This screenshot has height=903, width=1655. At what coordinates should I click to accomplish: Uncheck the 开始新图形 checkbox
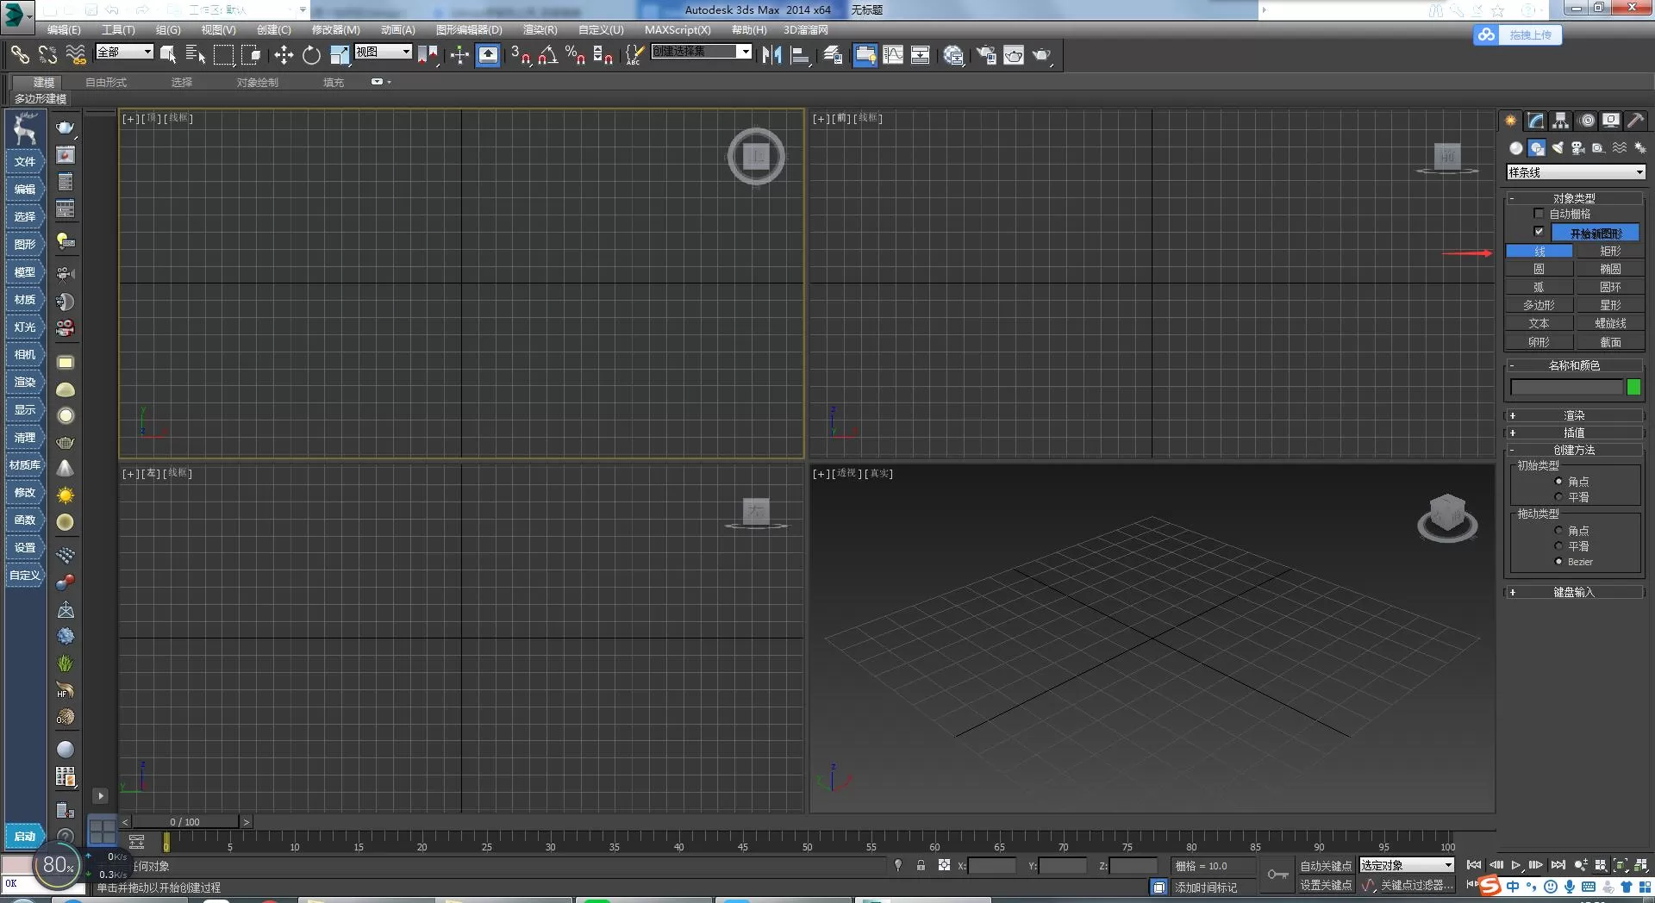(1539, 232)
